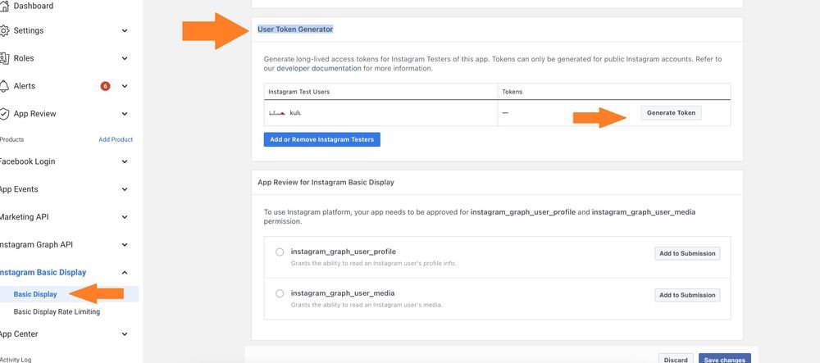
Task: Click the Products section label
Action: 12,140
